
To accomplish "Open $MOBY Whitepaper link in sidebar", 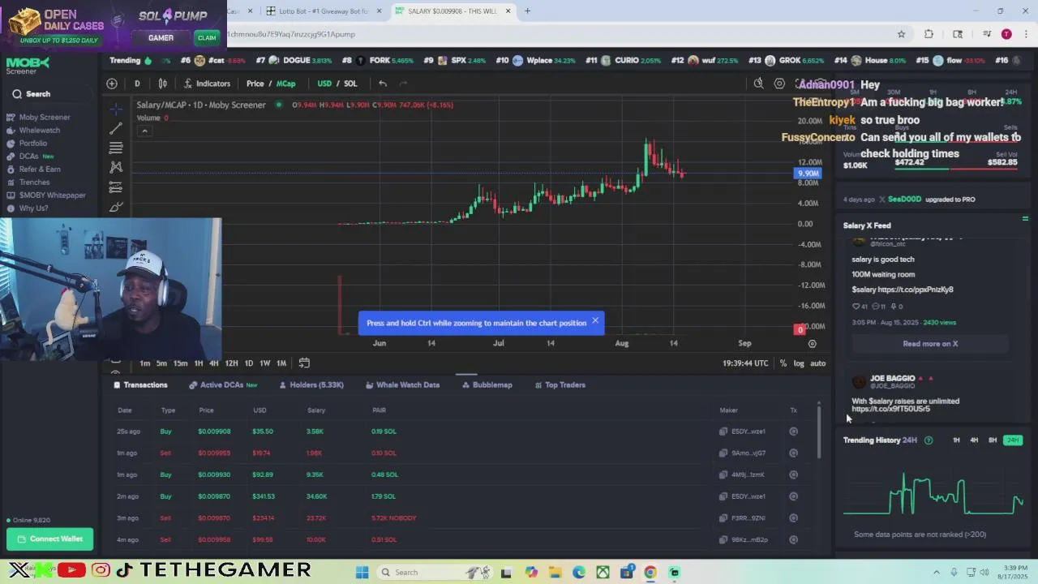I will (x=52, y=195).
